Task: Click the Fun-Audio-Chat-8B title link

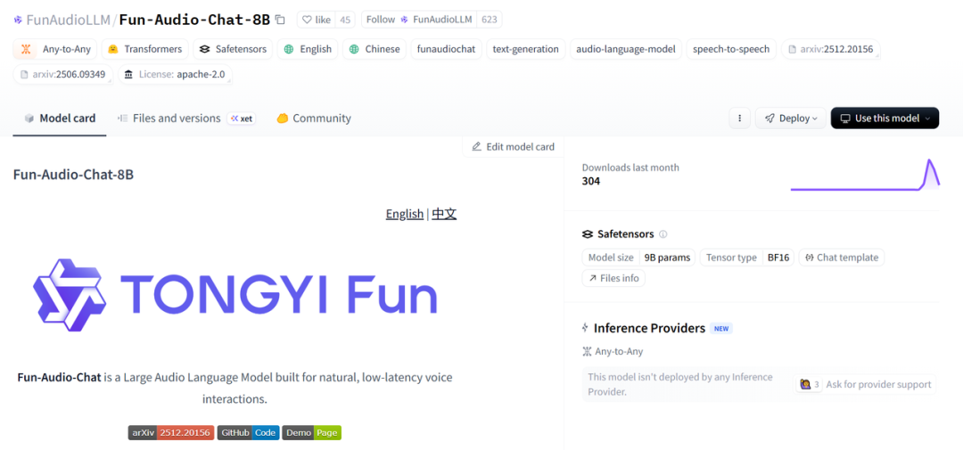Action: tap(194, 20)
